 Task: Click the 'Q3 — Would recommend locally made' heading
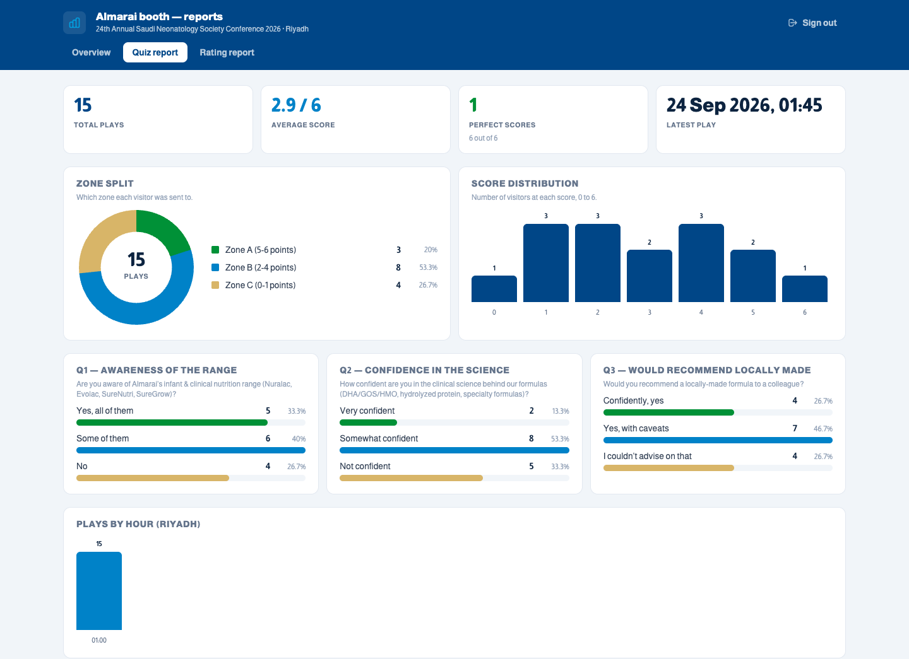pos(707,370)
